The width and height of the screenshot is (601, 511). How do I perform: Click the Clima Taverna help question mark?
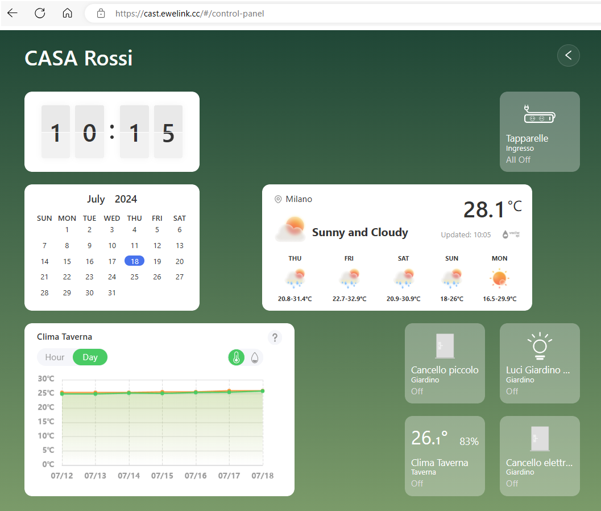(x=275, y=337)
